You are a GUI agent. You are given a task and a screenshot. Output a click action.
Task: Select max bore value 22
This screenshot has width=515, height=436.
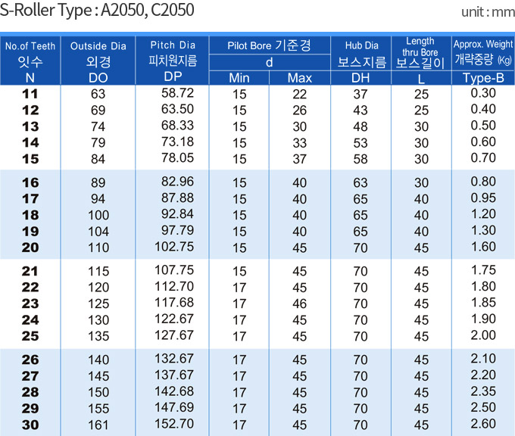click(x=300, y=95)
